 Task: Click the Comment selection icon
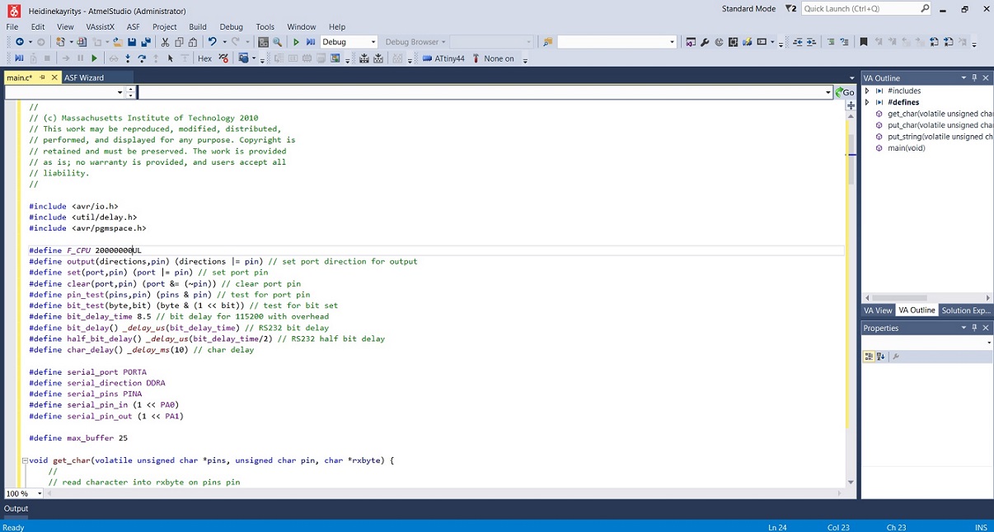click(830, 42)
